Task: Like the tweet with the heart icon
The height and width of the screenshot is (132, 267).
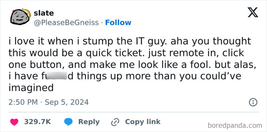Action: coord(14,122)
